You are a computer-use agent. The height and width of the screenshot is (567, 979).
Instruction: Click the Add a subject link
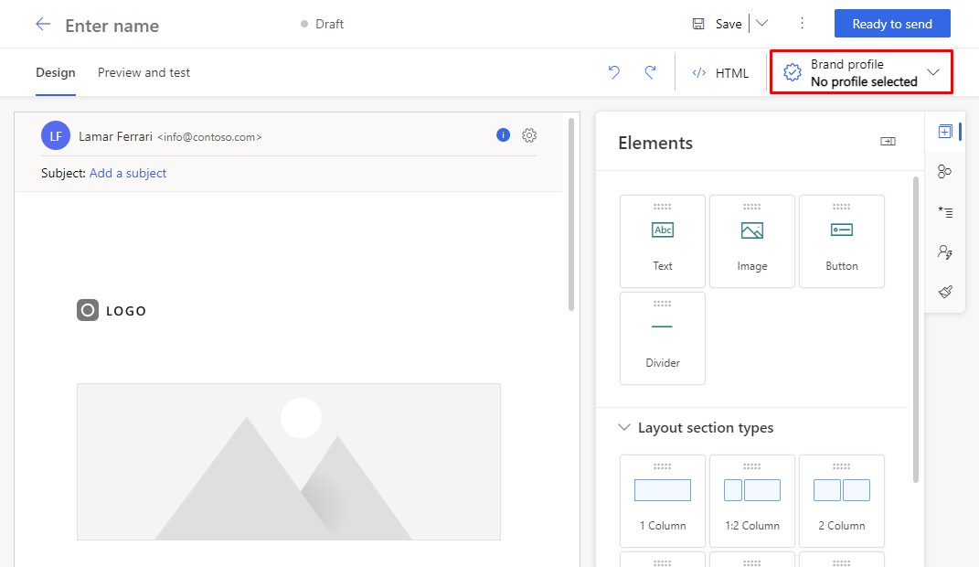(x=128, y=173)
